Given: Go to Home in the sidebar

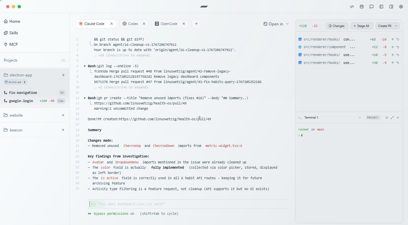Looking at the screenshot, I should tap(12, 21).
